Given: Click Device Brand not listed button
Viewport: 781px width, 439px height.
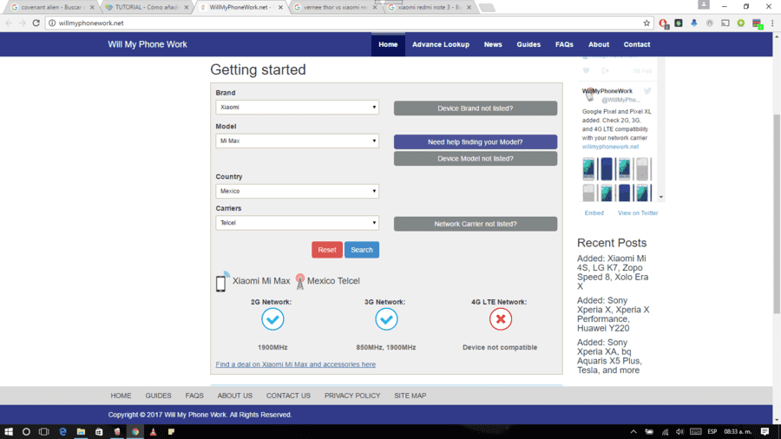Looking at the screenshot, I should pos(476,108).
